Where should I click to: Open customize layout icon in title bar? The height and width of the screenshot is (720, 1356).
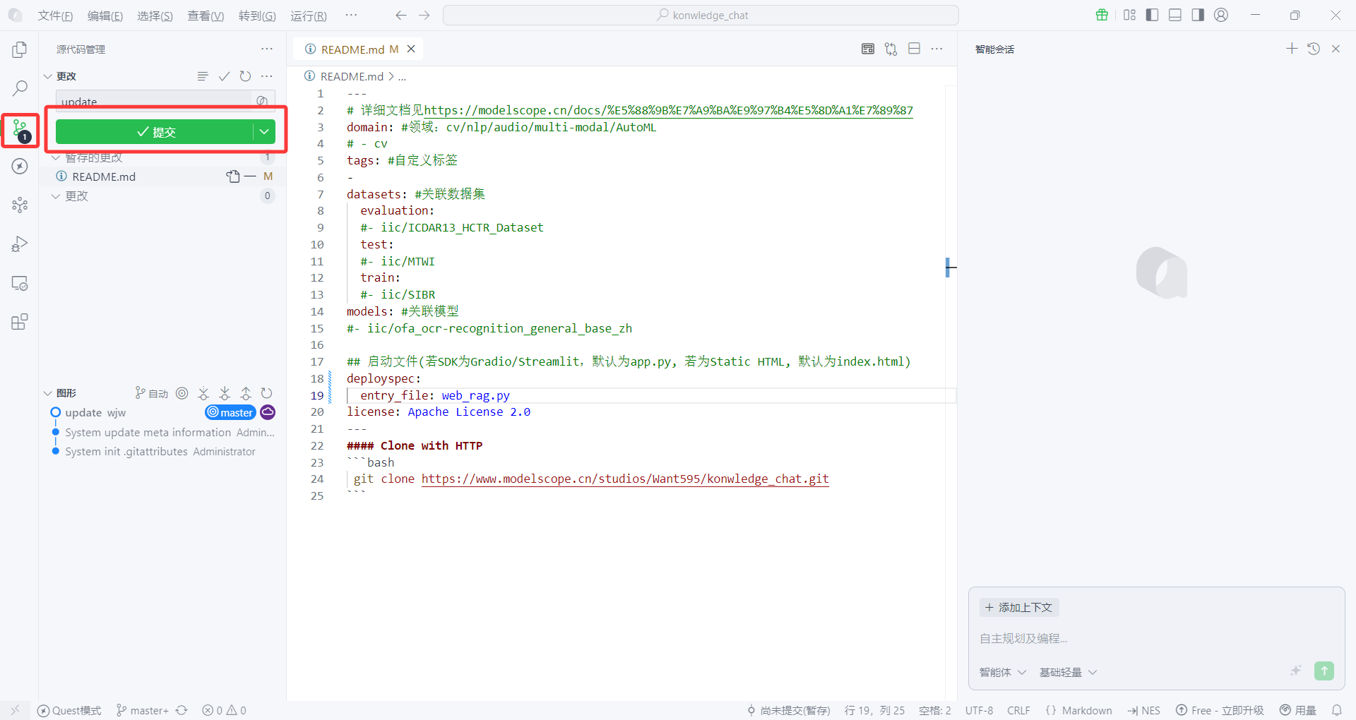point(1129,15)
